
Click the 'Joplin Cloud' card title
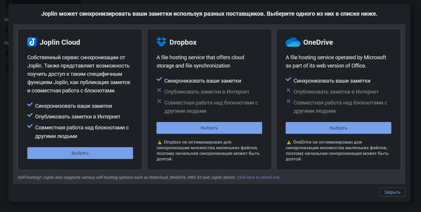tap(60, 42)
